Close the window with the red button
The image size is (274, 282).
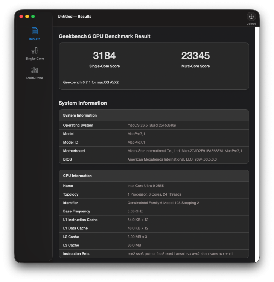[21, 17]
